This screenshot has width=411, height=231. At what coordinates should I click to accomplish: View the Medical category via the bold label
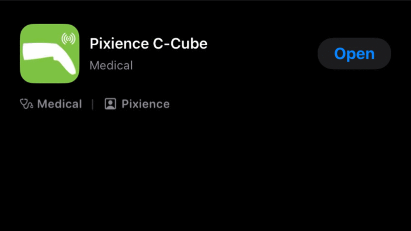(x=59, y=104)
